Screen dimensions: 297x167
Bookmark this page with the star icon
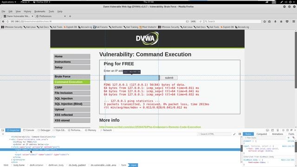click(x=265, y=21)
